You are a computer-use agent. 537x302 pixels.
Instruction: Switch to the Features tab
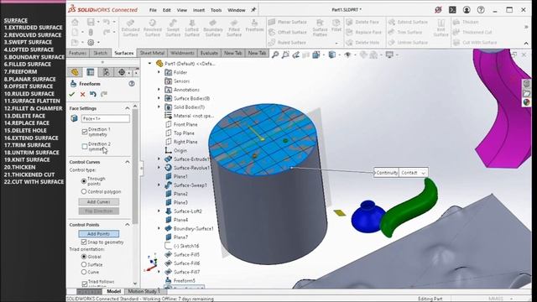click(x=78, y=53)
